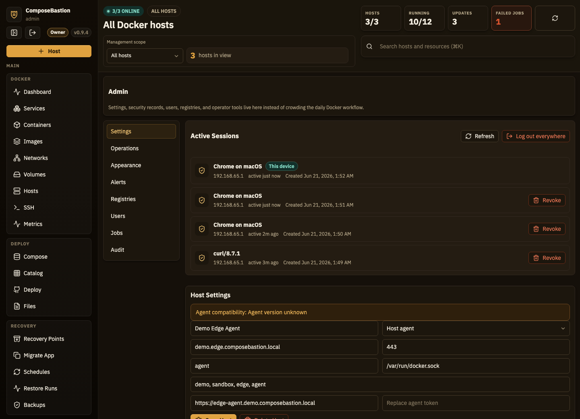The height and width of the screenshot is (419, 580).
Task: Edit the Demo Edge Agent name field
Action: tap(284, 328)
